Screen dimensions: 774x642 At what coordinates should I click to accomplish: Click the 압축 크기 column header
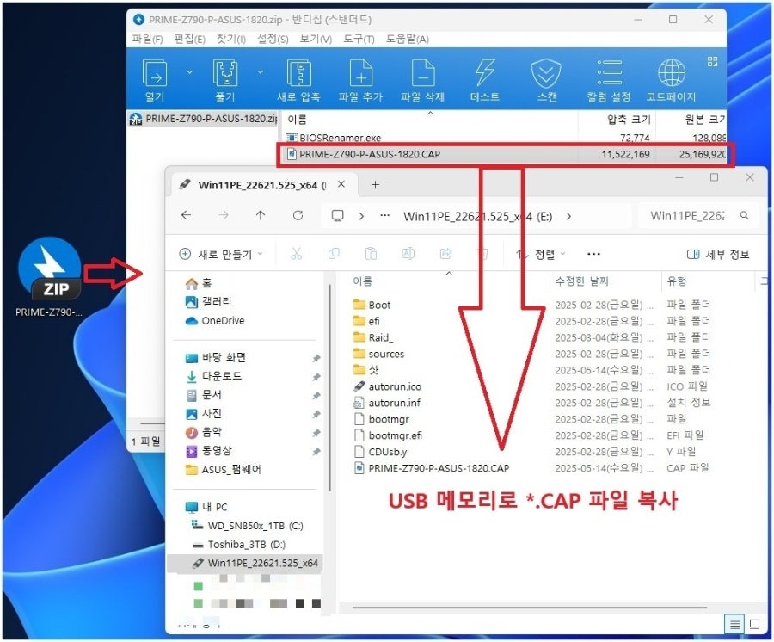point(629,119)
